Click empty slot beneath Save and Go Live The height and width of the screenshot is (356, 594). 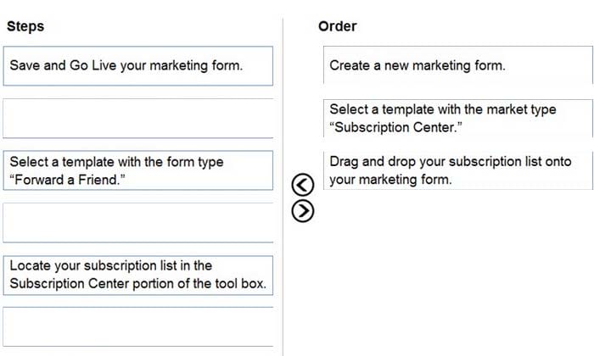[137, 119]
